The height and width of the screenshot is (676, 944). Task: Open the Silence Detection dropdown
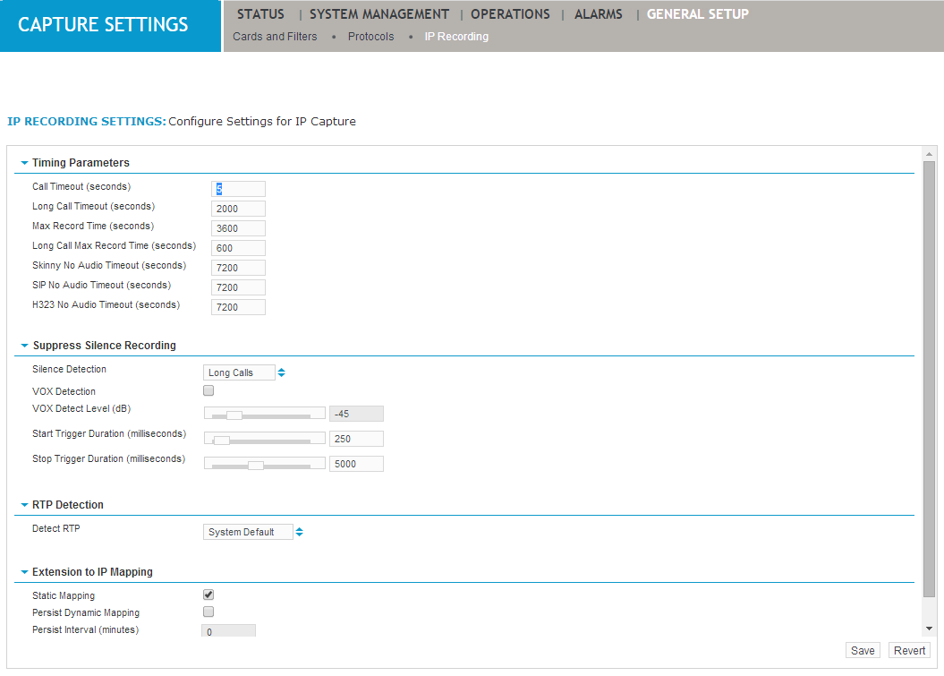239,372
